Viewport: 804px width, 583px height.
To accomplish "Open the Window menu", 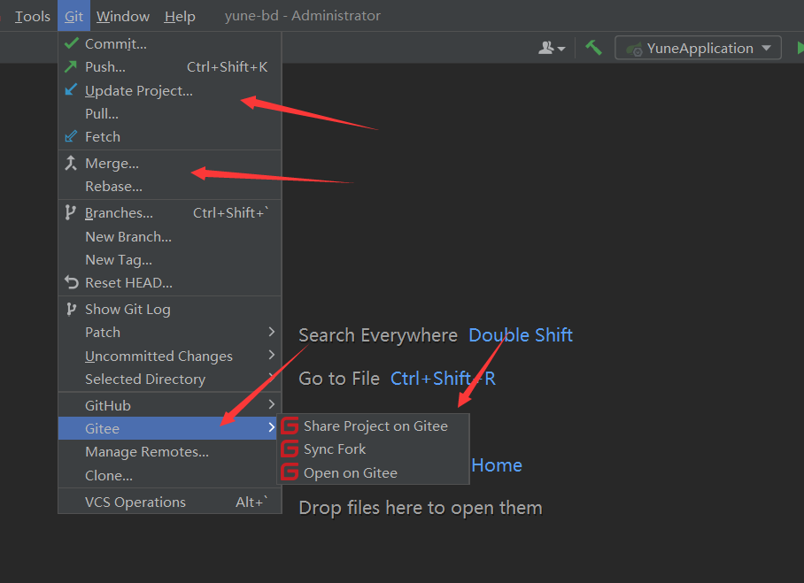I will (123, 17).
